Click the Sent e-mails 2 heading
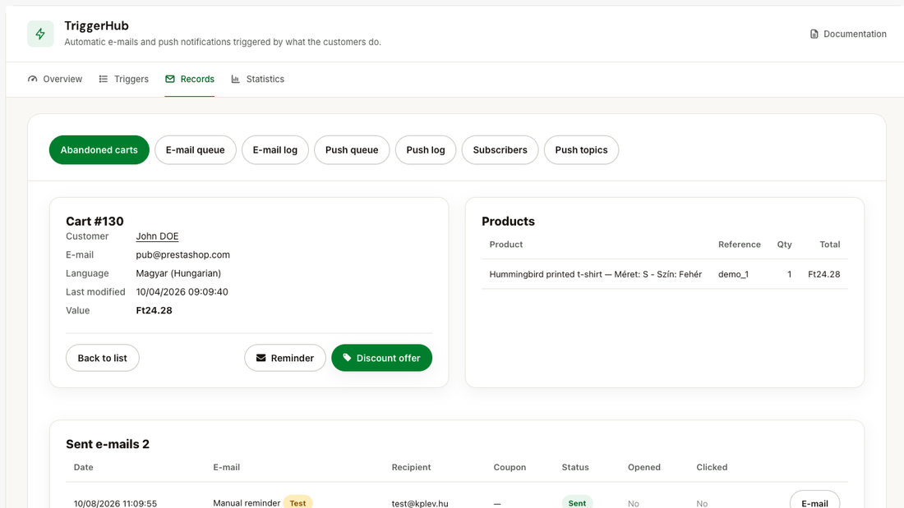Viewport: 904px width, 508px height. [107, 444]
